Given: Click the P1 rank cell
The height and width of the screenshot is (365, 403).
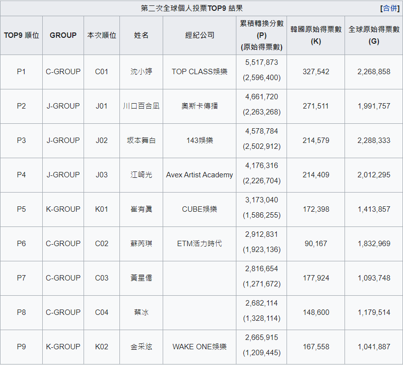Looking at the screenshot, I should coord(21,72).
